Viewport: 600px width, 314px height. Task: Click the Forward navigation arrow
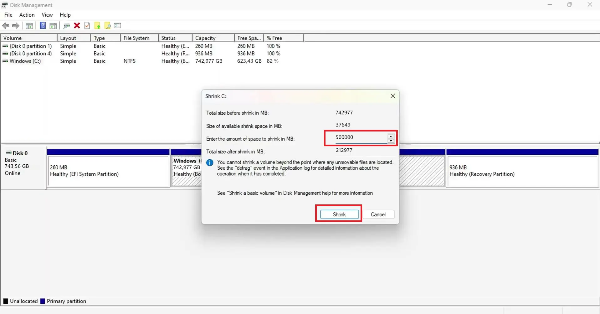tap(16, 26)
